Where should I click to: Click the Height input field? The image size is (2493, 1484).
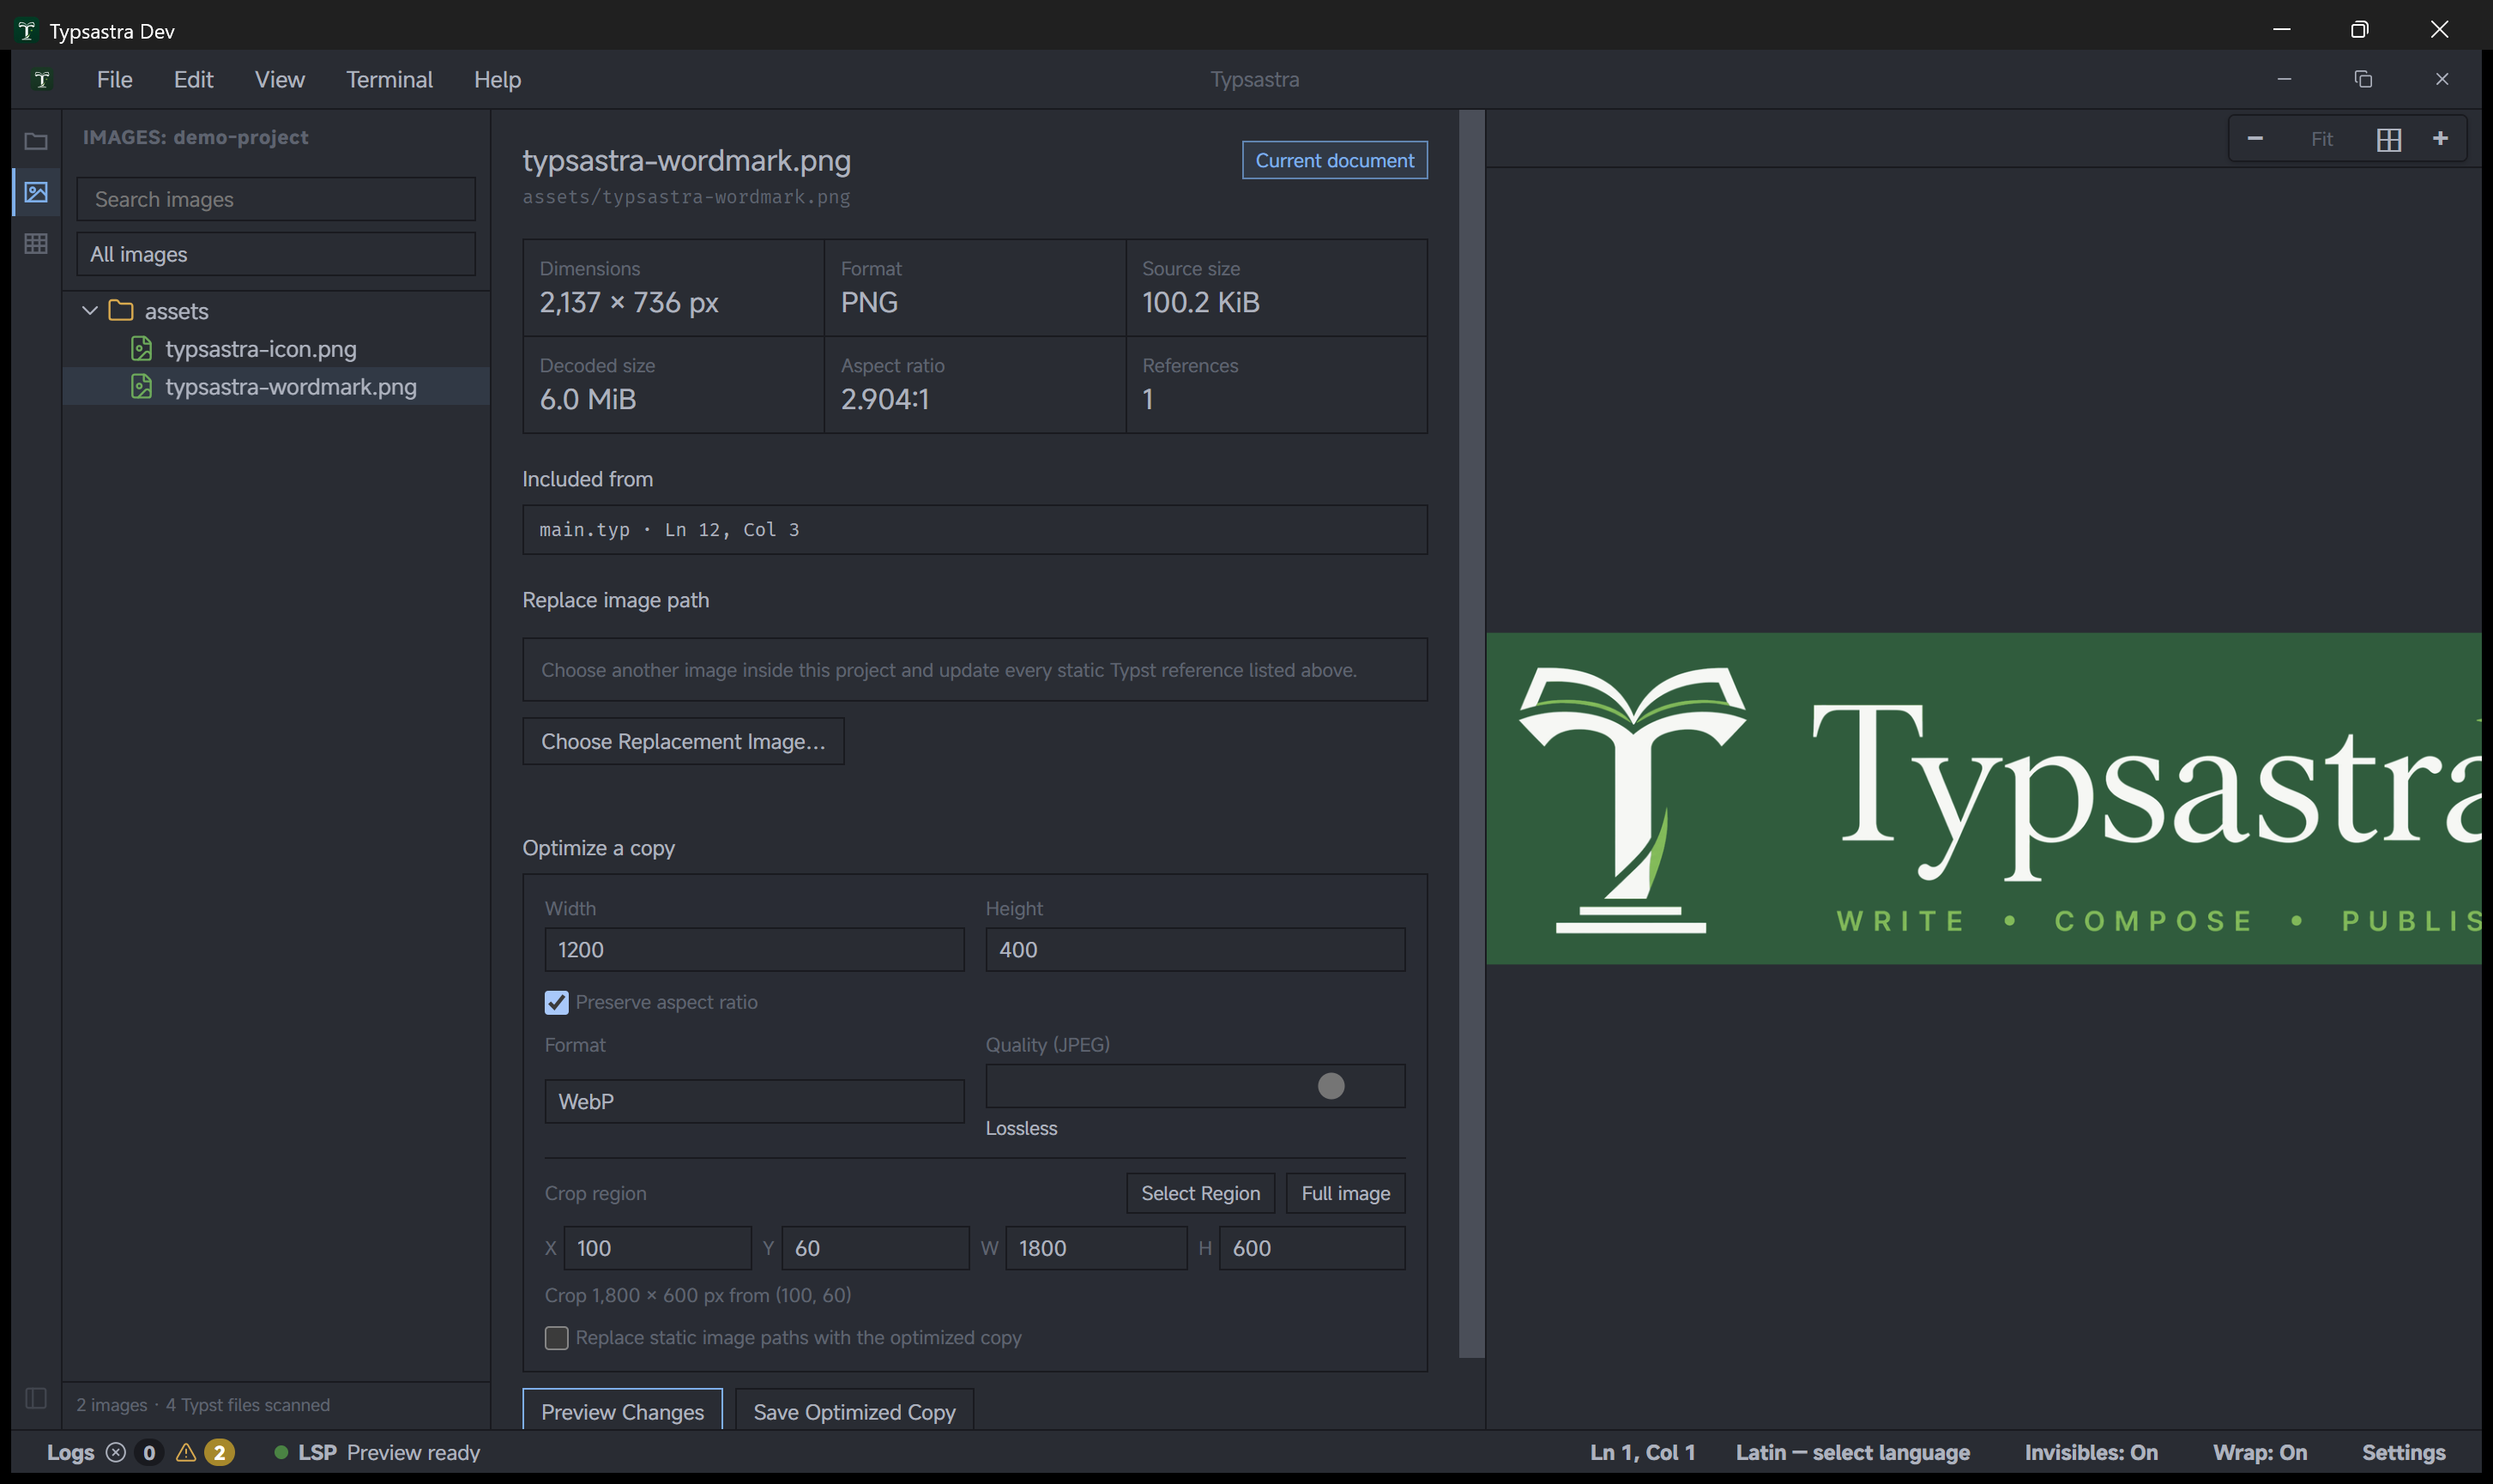point(1195,949)
